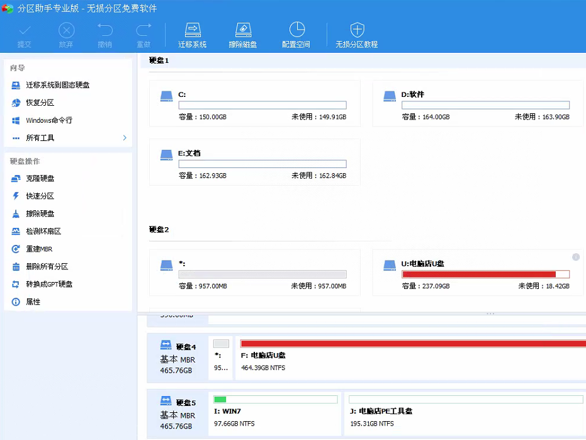Open 无损分区教程 shield icon

pos(357,30)
